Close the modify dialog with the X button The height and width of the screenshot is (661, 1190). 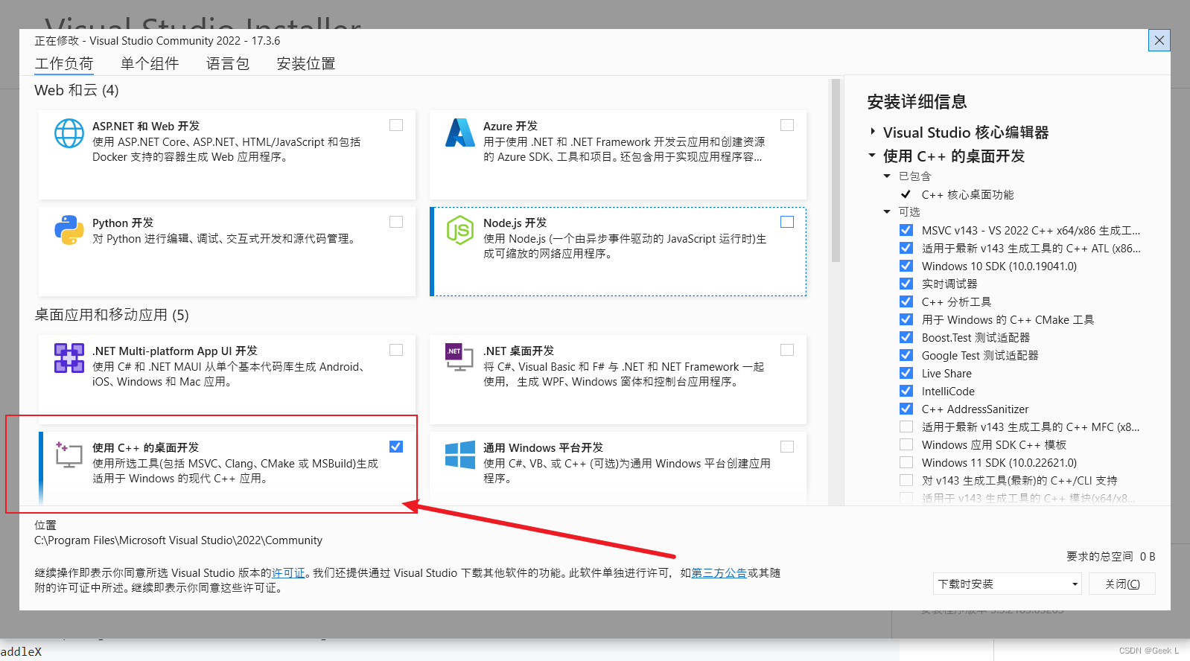pos(1159,40)
